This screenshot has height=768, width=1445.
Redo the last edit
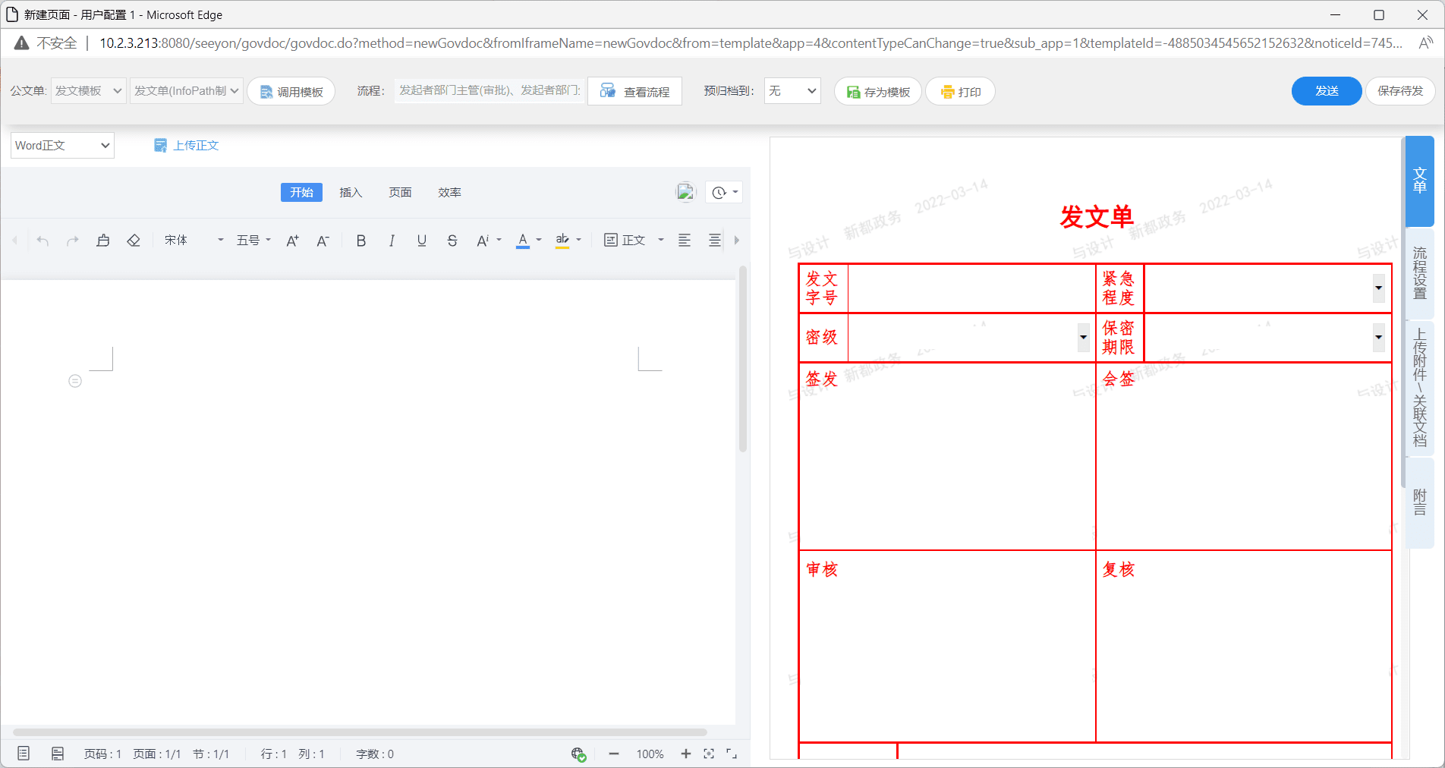(73, 241)
